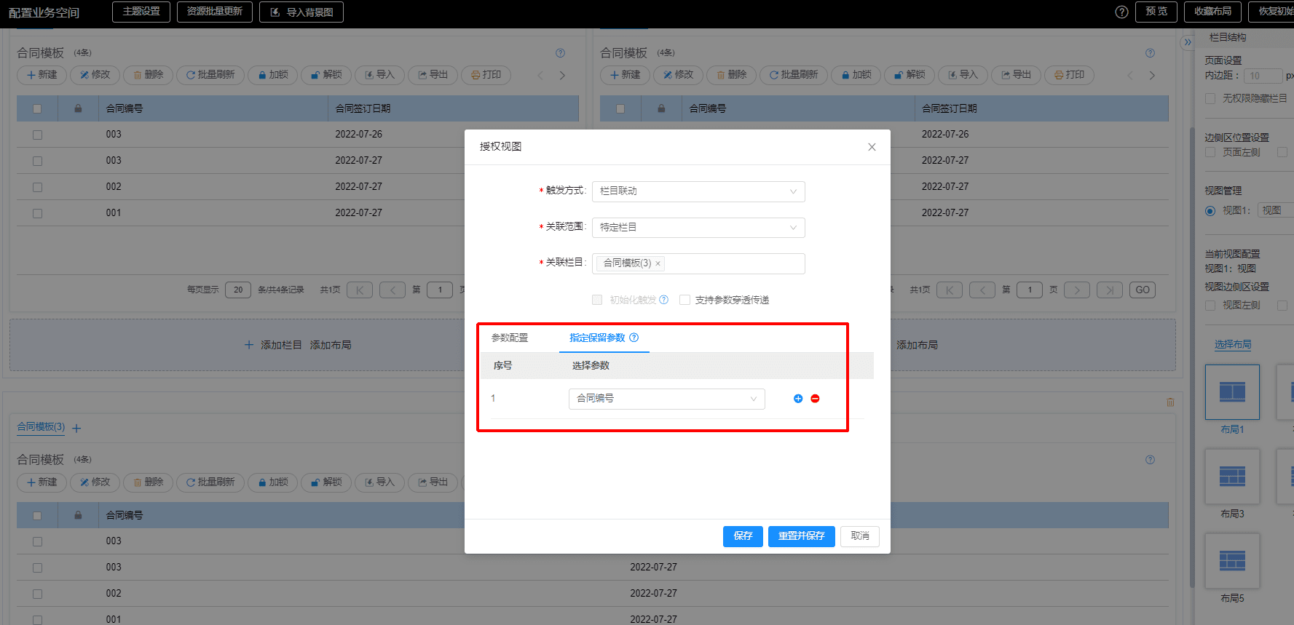
Task: Open the 关联范围 dropdown
Action: tap(698, 228)
